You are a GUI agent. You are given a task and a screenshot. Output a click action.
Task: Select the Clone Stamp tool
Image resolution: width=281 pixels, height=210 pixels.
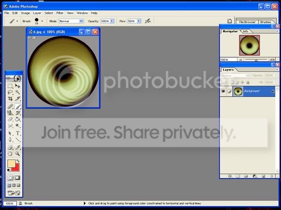pos(10,113)
